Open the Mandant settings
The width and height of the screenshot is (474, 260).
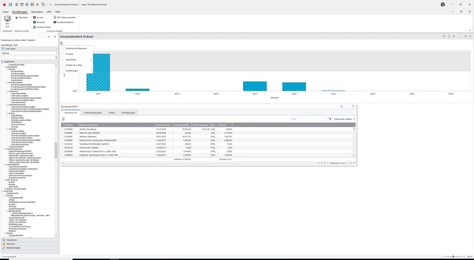(x=21, y=17)
